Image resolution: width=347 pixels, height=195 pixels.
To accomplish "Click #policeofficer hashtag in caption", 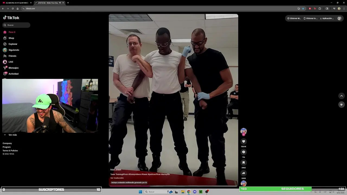I will (x=154, y=174).
